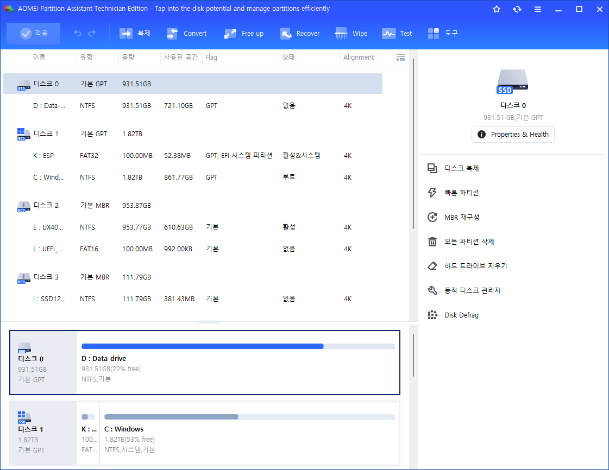Click the Properties & Health button
The width and height of the screenshot is (609, 470).
pos(513,134)
